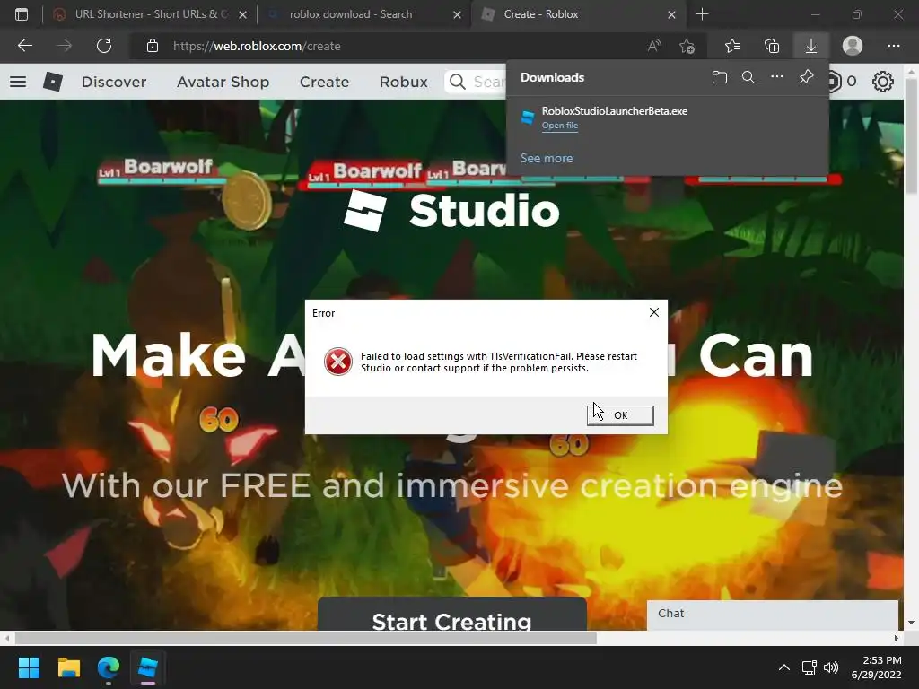Pin the Downloads panel
This screenshot has width=919, height=689.
(807, 77)
